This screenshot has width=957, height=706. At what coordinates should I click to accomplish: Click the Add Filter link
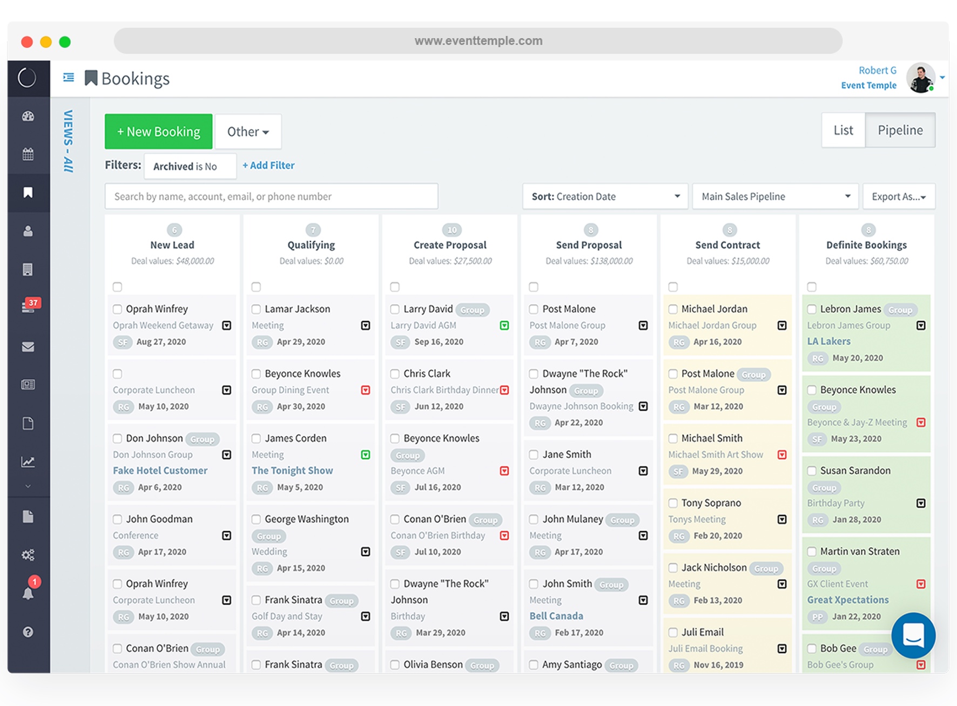[x=268, y=166]
